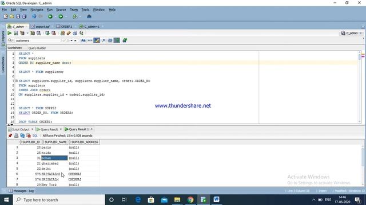Open the Tools menu

pyautogui.click(x=85, y=10)
